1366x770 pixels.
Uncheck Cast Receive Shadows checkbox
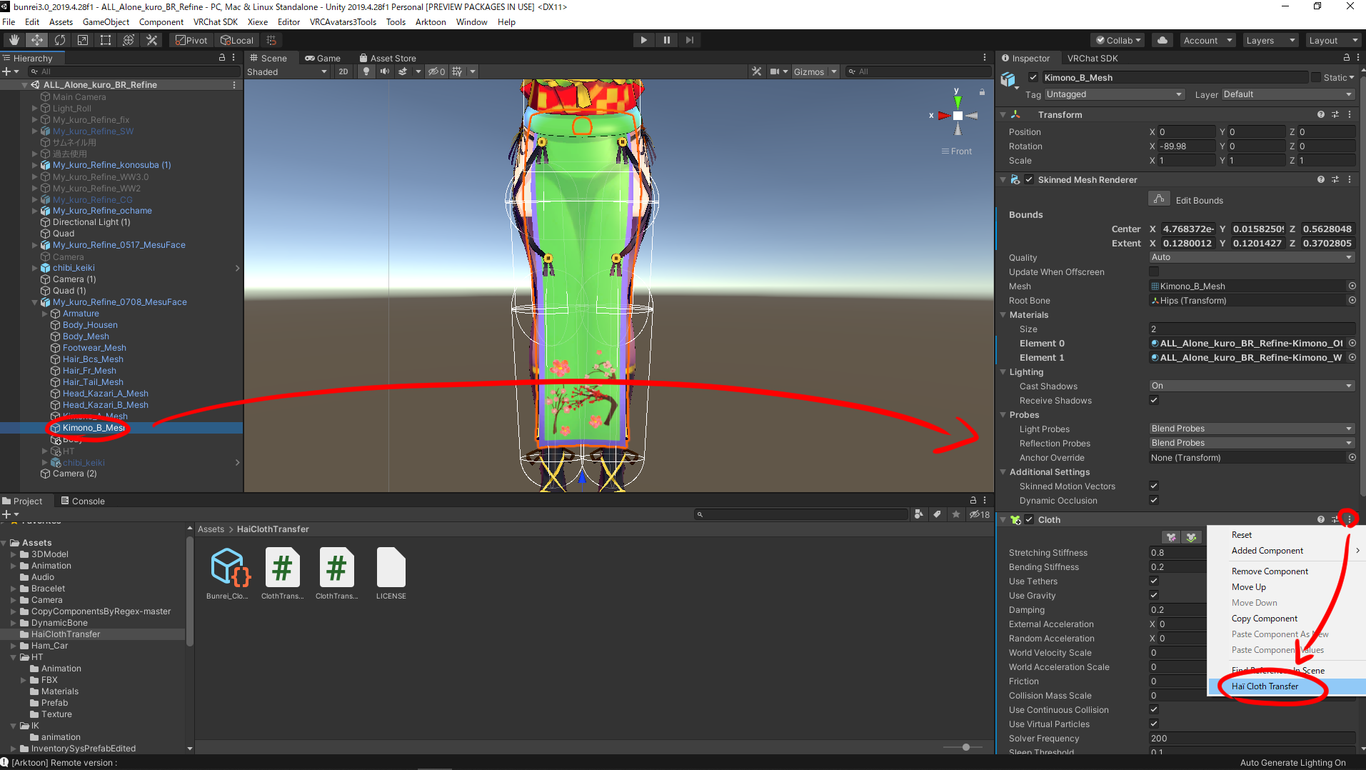pos(1153,401)
